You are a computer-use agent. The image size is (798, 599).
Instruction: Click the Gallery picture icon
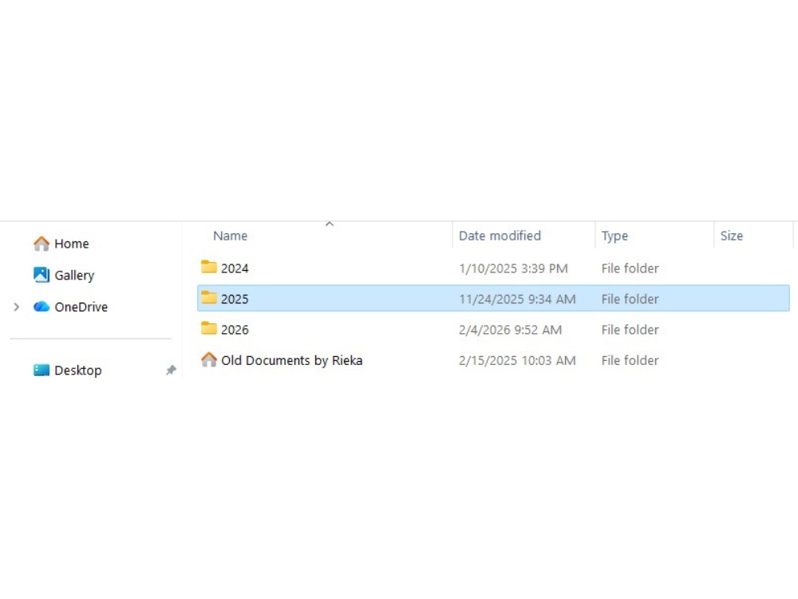point(41,275)
